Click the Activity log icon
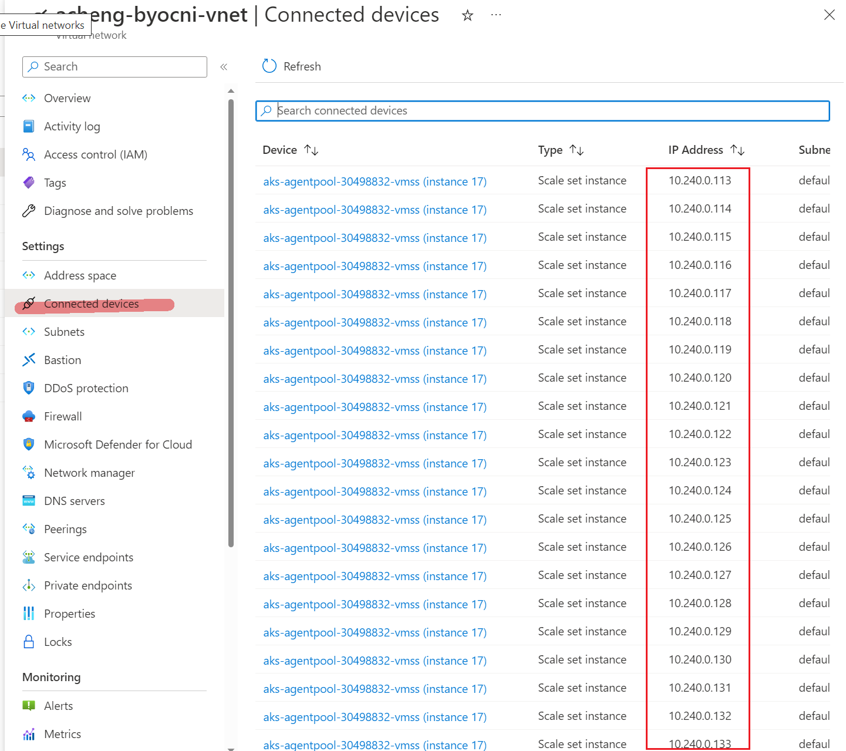The width and height of the screenshot is (846, 751). tap(29, 126)
